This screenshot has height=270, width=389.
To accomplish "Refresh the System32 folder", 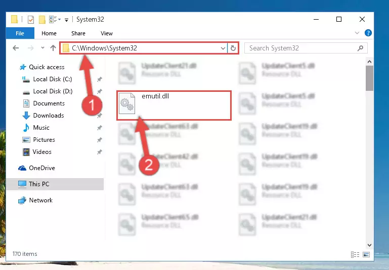I will pos(233,48).
